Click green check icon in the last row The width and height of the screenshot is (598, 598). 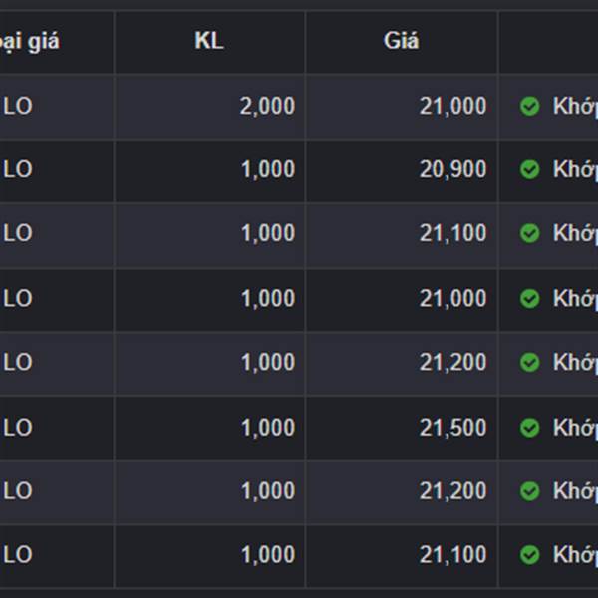click(x=530, y=555)
